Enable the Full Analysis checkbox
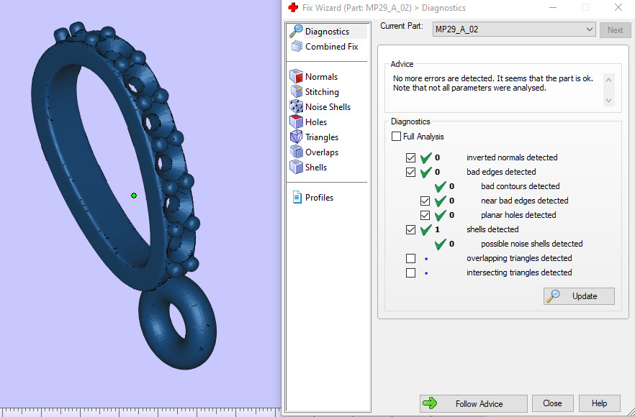The image size is (635, 417). click(x=396, y=137)
